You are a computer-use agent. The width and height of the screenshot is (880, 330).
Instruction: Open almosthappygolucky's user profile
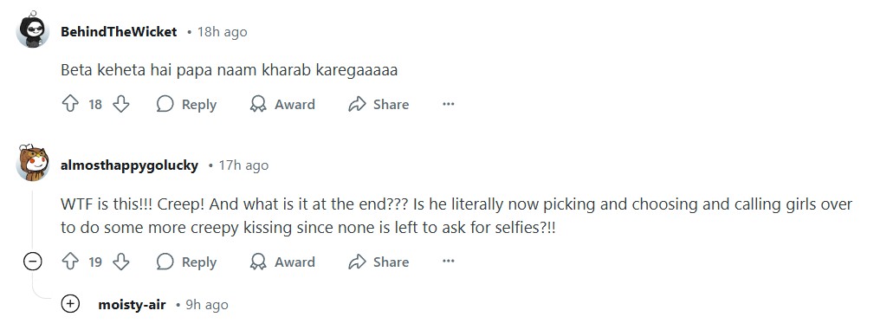tap(129, 165)
